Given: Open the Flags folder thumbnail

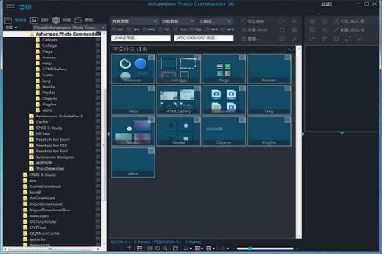Looking at the screenshot, I should [x=223, y=69].
